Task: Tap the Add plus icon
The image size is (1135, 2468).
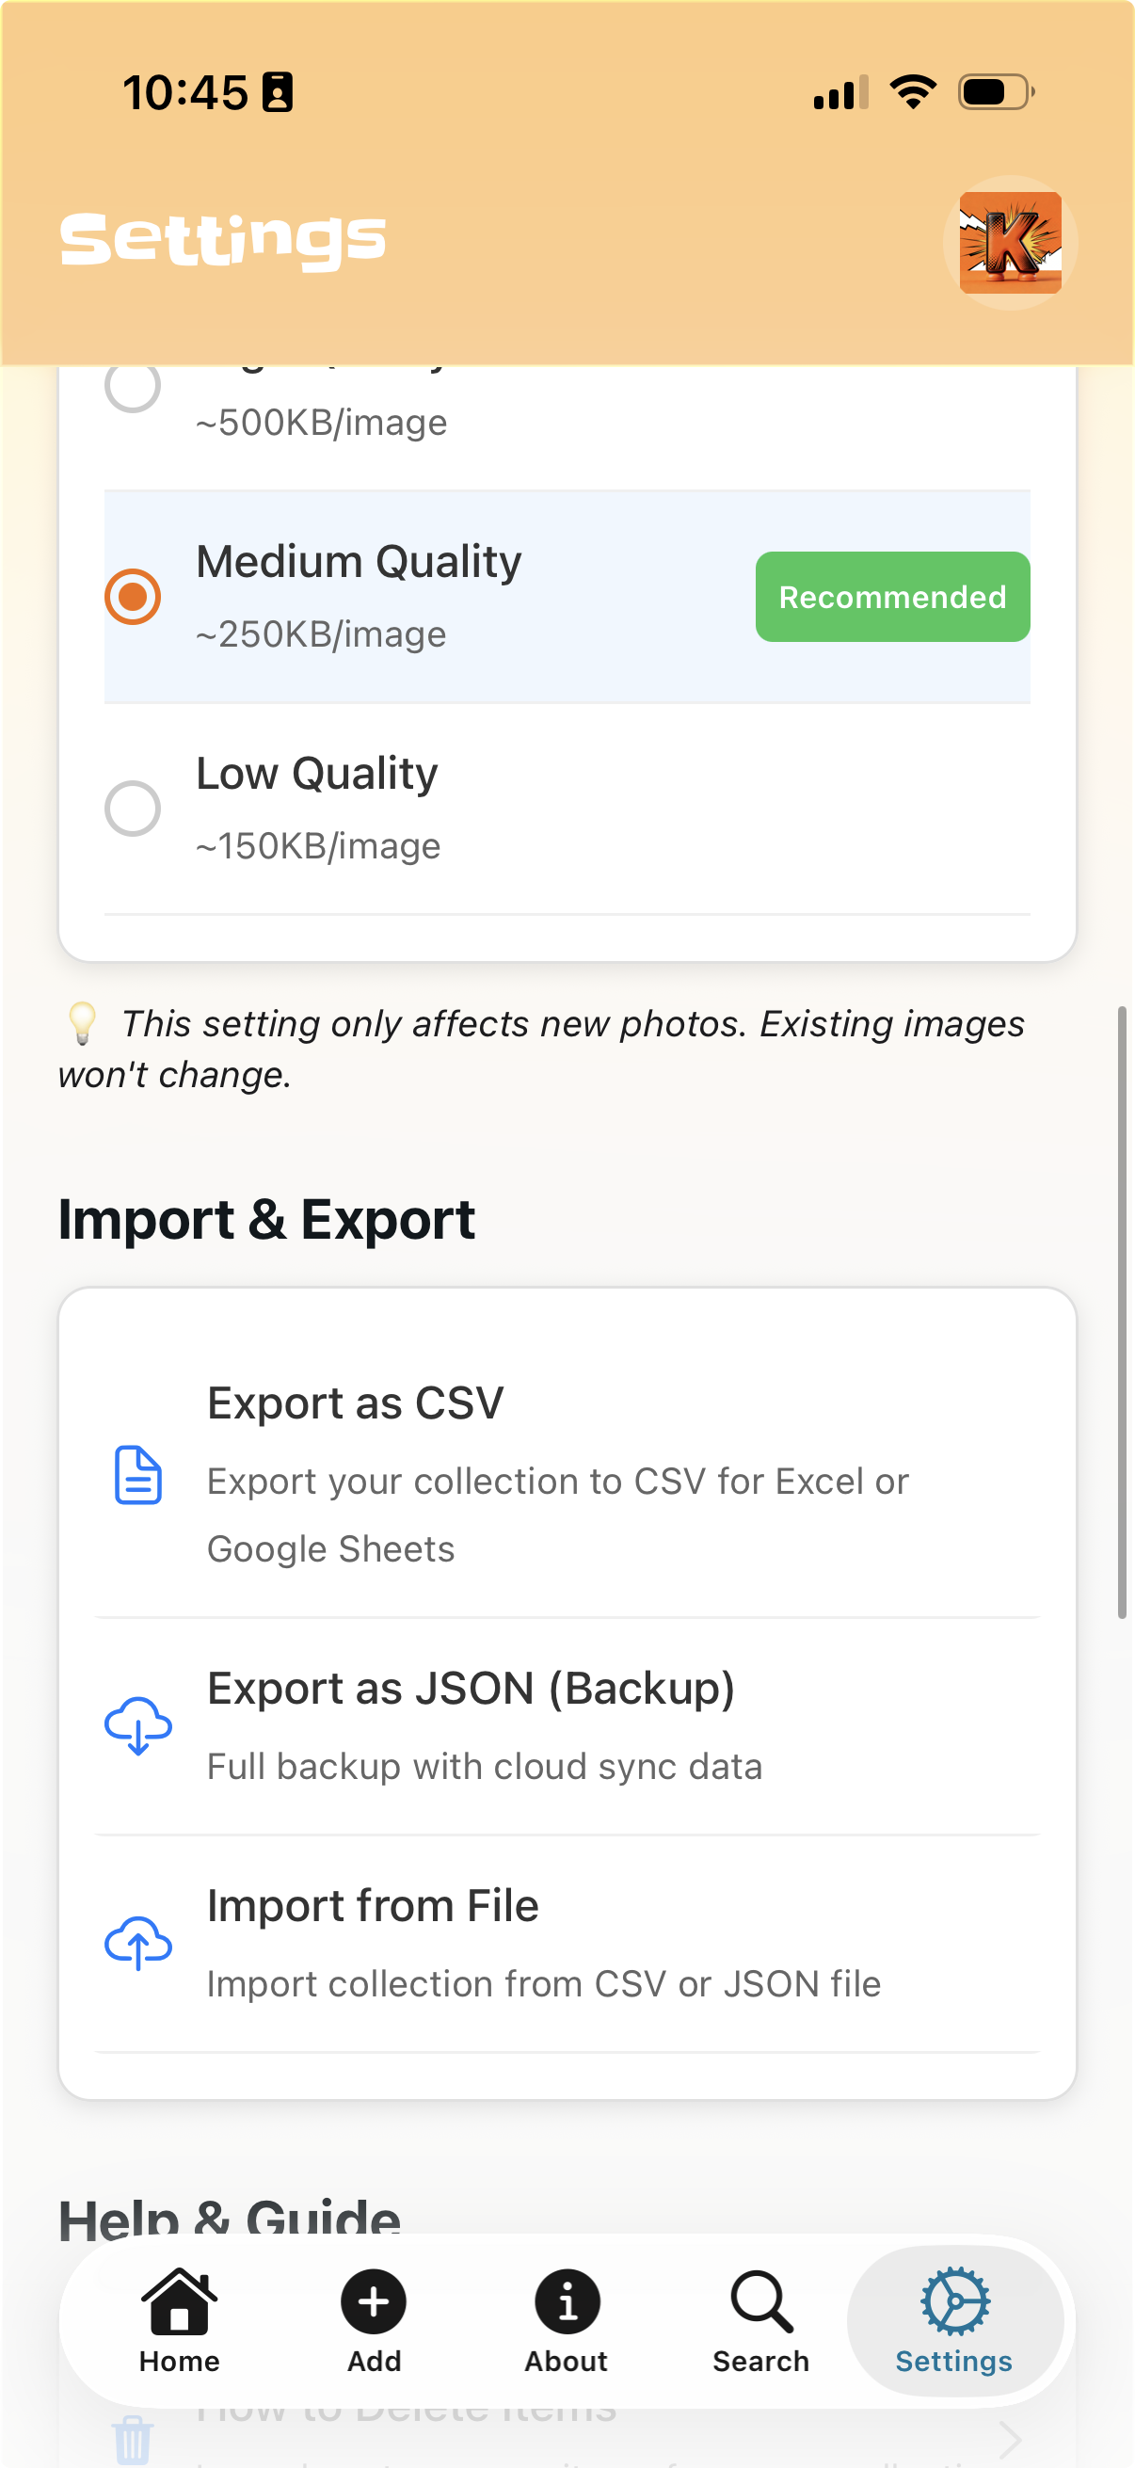Action: click(x=374, y=2301)
